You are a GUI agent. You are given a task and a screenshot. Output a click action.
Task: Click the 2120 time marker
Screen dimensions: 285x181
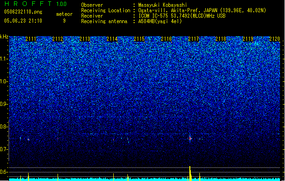point(275,39)
